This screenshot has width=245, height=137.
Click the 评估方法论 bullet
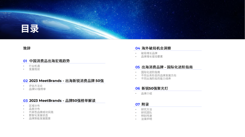(x=36, y=86)
